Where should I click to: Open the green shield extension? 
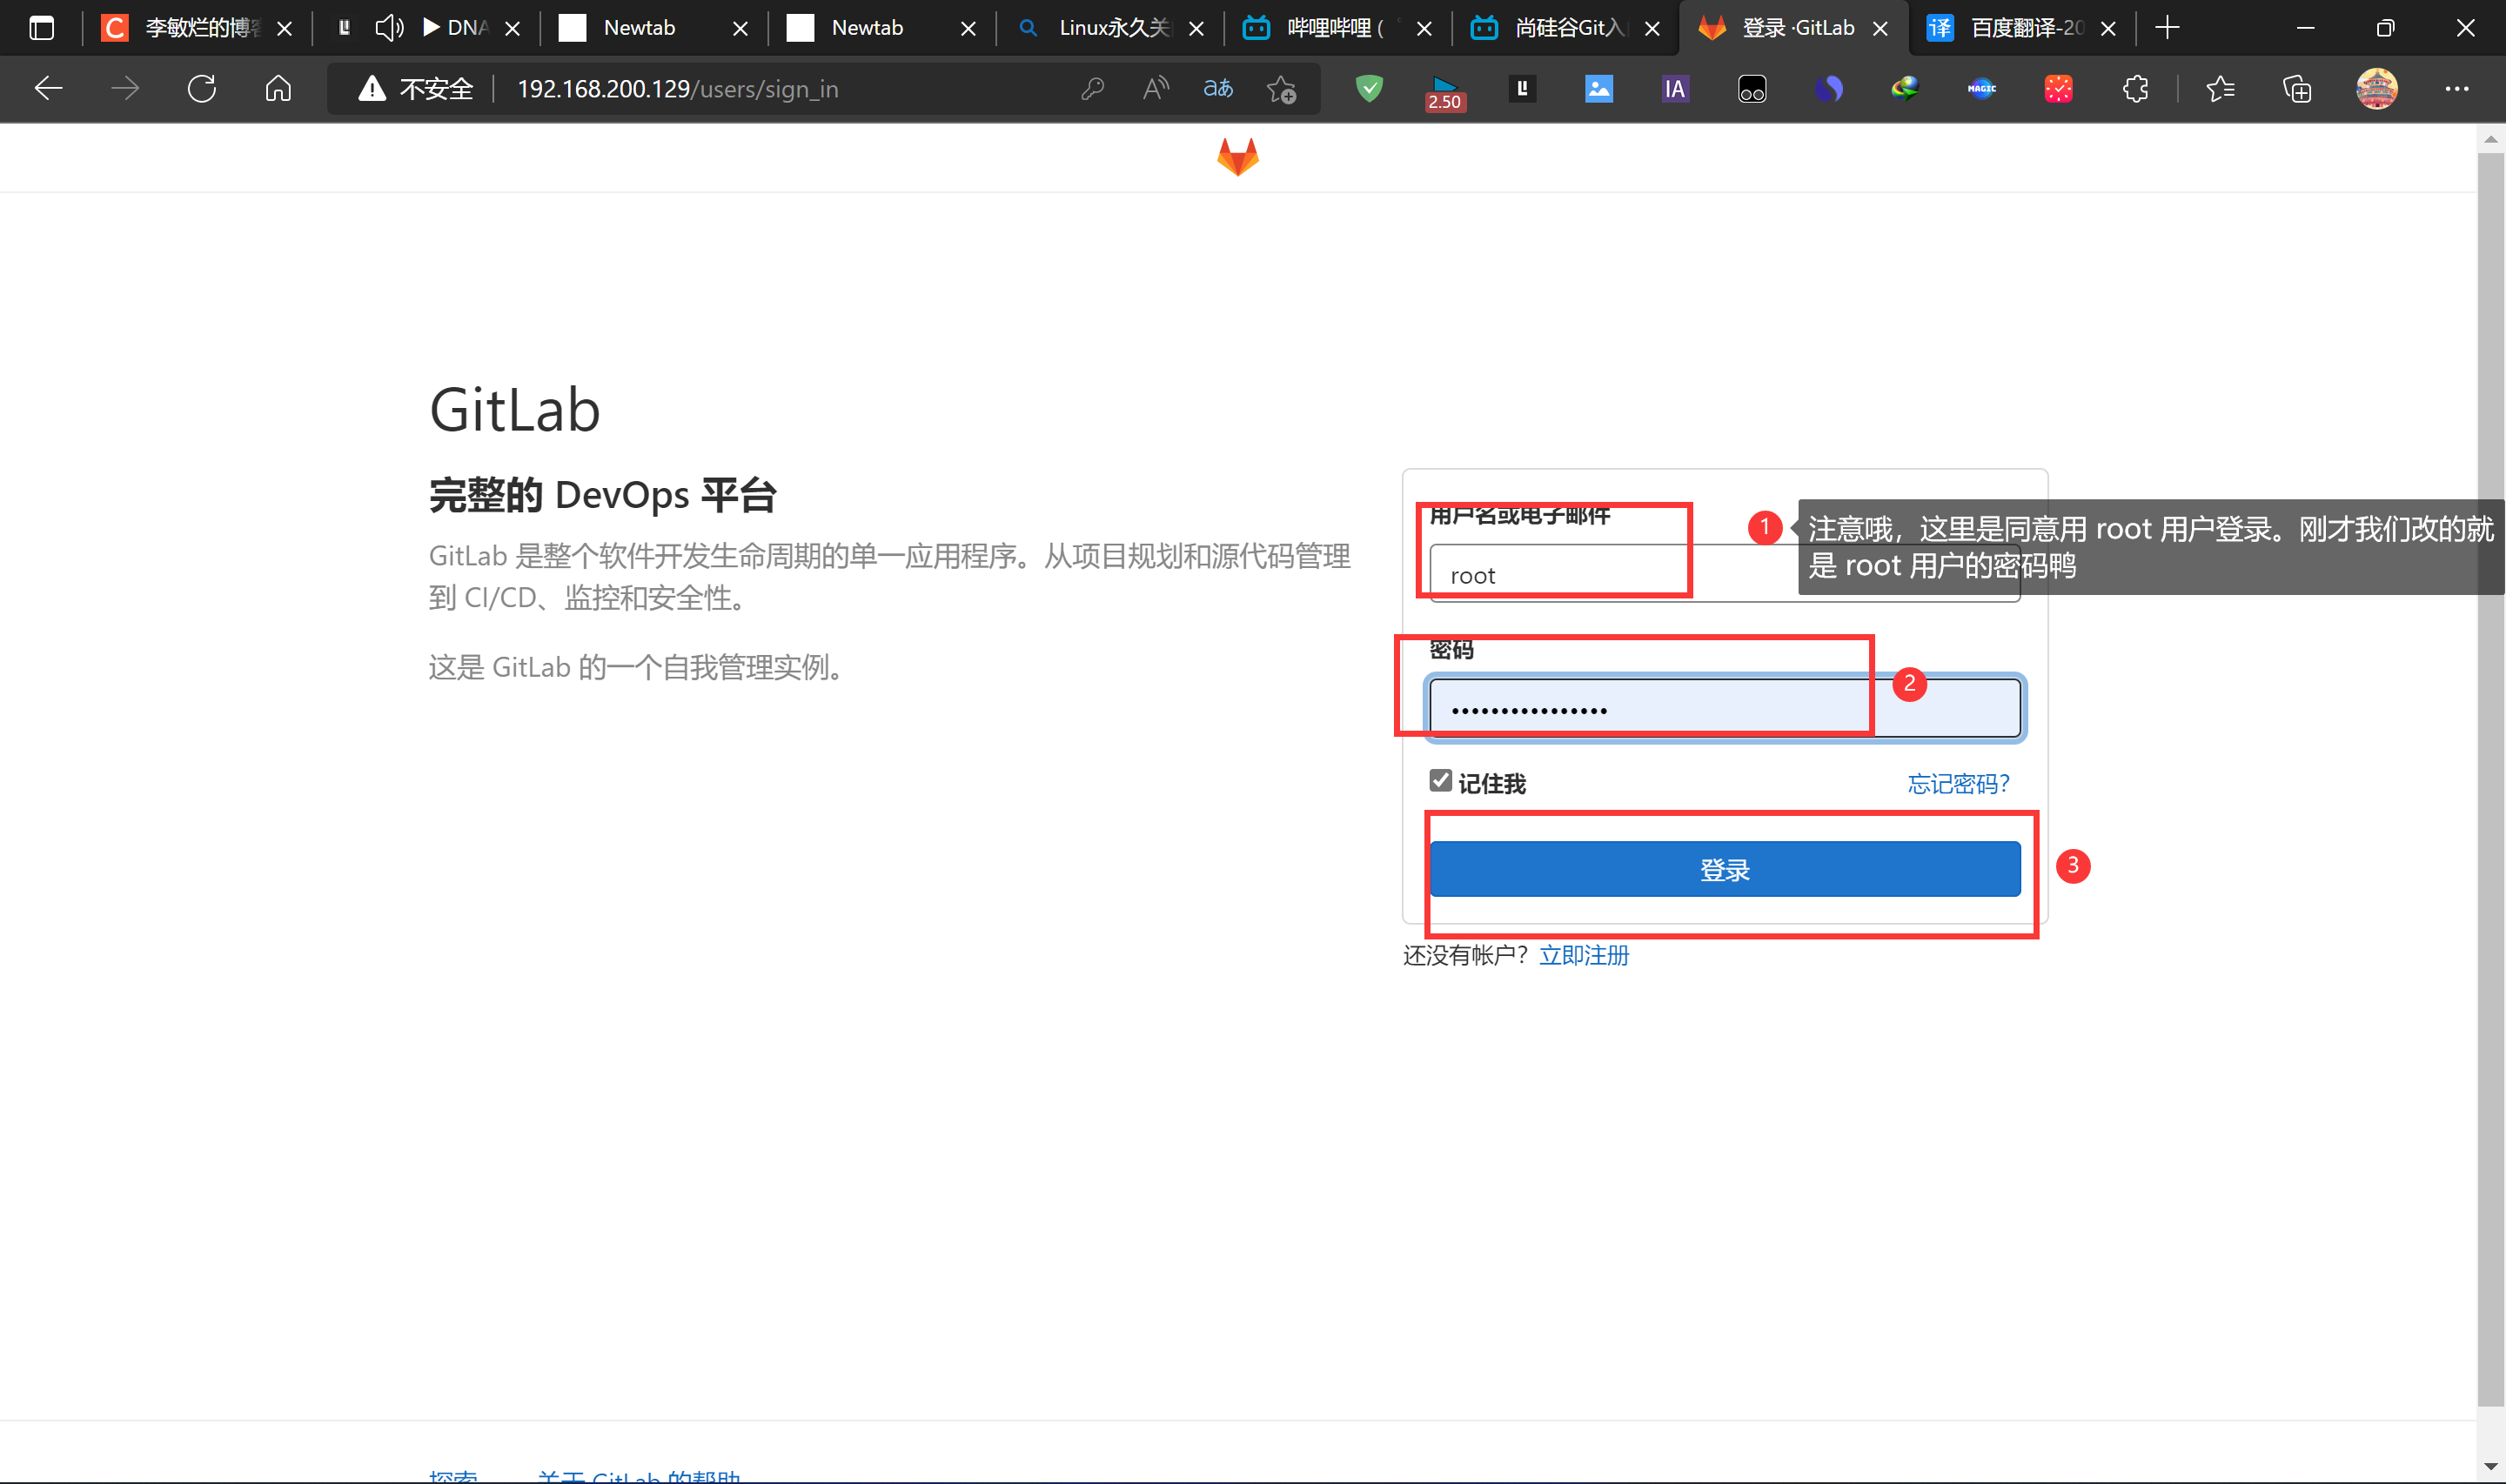click(1369, 89)
